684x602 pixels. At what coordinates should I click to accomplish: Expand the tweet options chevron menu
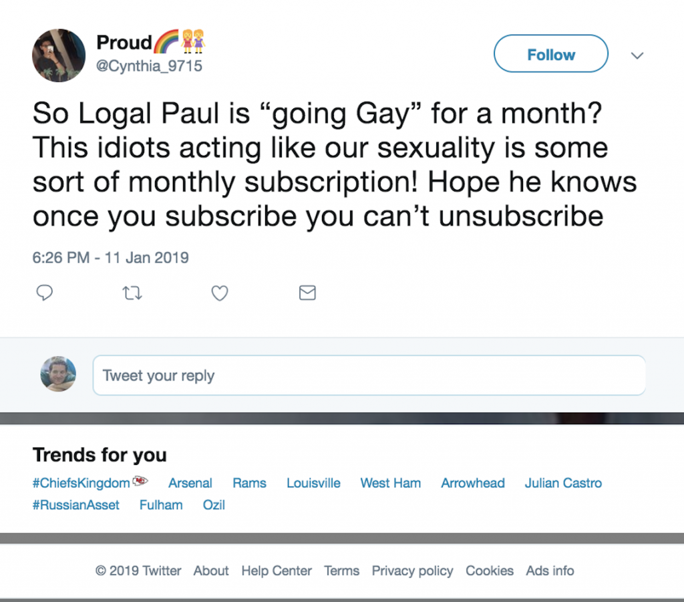pyautogui.click(x=637, y=55)
